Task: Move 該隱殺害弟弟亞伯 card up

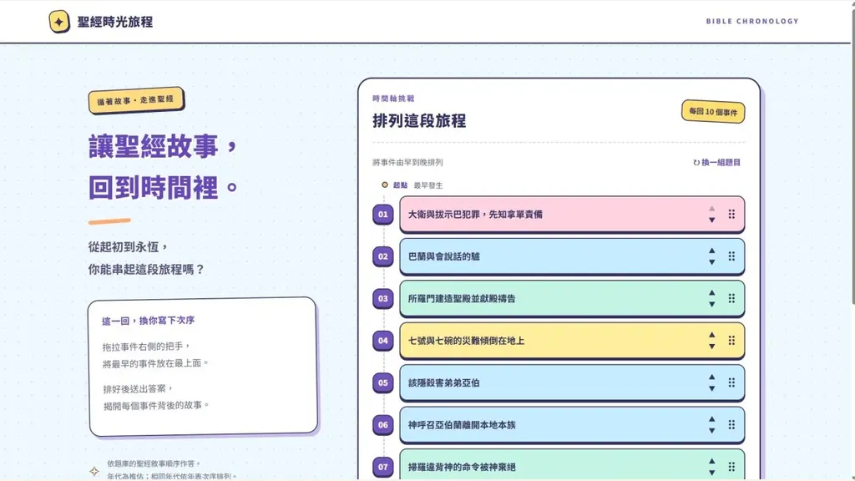Action: coord(711,377)
